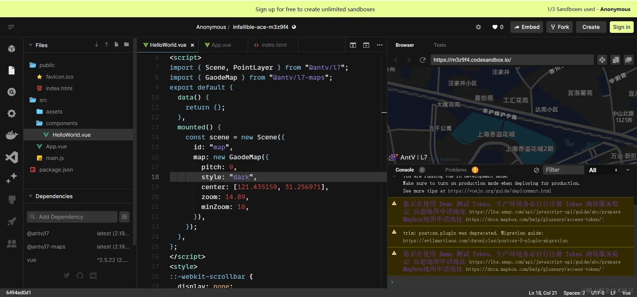Open the GitHub icon in sidebar
The width and height of the screenshot is (637, 297).
click(x=12, y=199)
